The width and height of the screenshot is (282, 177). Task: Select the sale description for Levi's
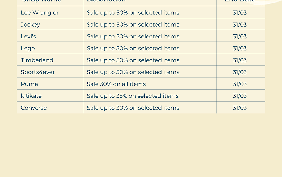point(133,36)
